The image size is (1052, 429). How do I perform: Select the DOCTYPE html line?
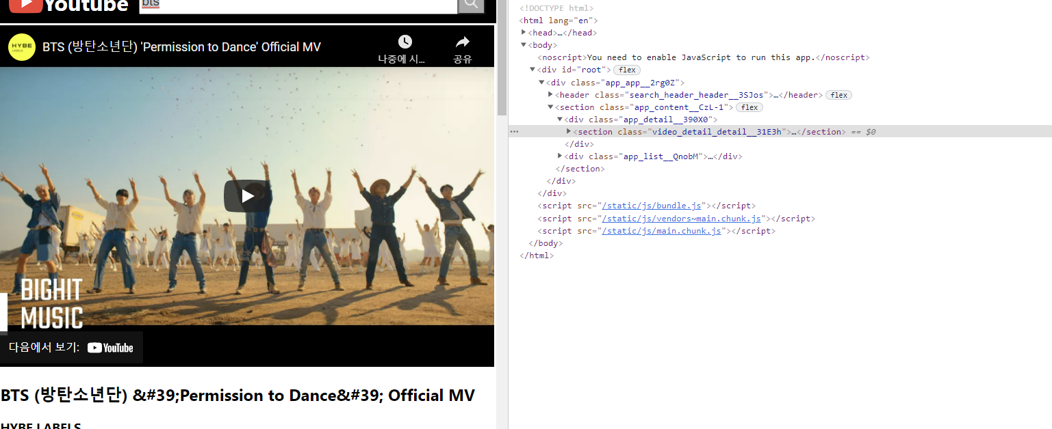[556, 8]
